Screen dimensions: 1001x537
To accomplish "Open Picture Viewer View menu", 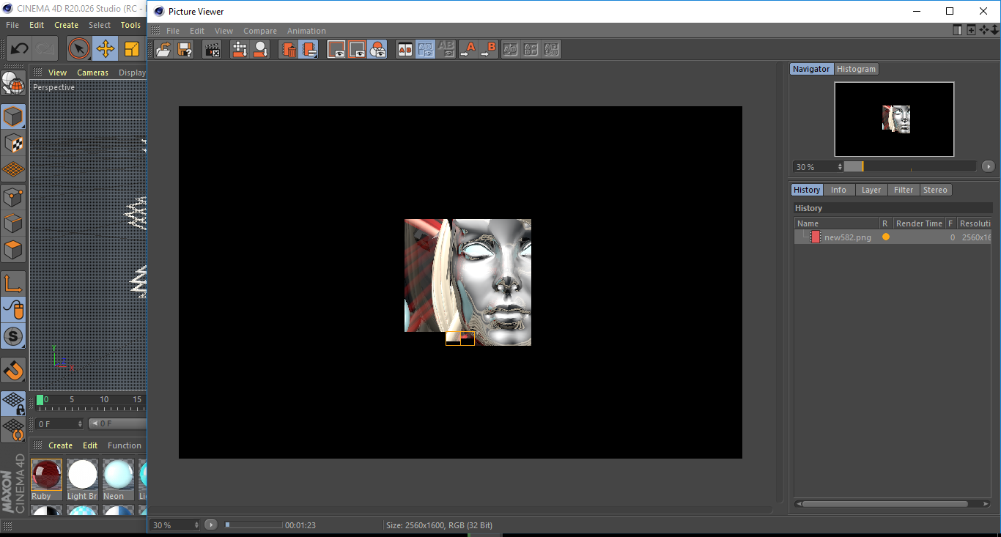I will pyautogui.click(x=224, y=31).
